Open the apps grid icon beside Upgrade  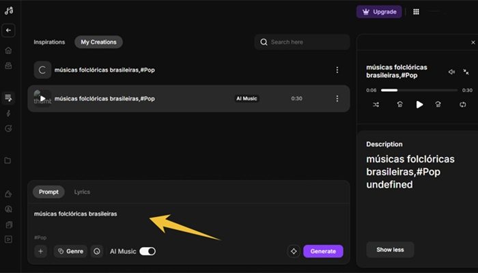tap(416, 12)
